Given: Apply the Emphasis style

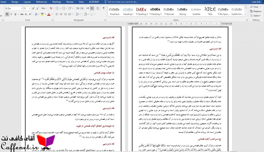Looking at the screenshot, I should (114, 11).
